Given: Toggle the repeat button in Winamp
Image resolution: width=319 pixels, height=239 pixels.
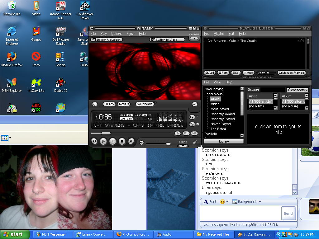Looking at the screenshot, I should 192,117.
